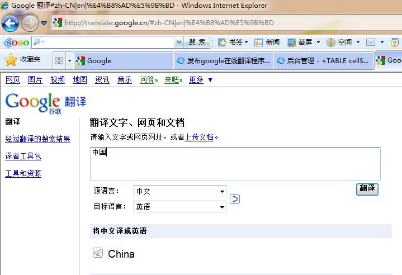Click the 来吧» navigation link

tap(173, 80)
